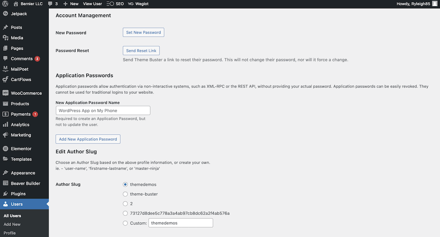Click the red Comments count badge 3
The height and width of the screenshot is (237, 440).
point(37,59)
